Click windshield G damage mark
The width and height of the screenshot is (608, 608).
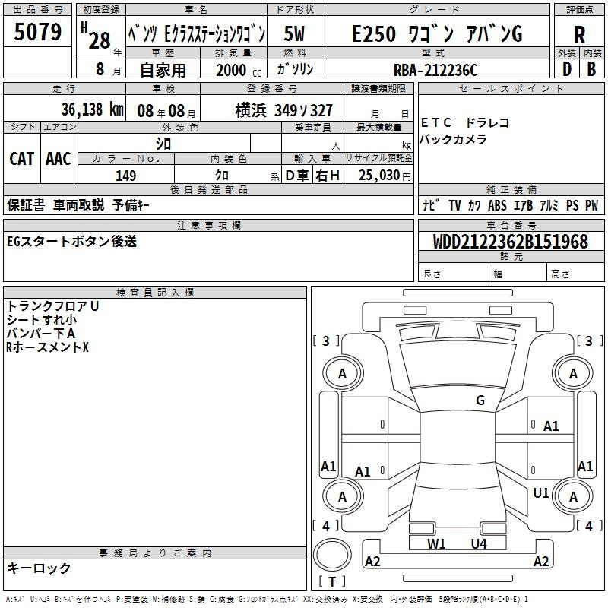coord(480,401)
